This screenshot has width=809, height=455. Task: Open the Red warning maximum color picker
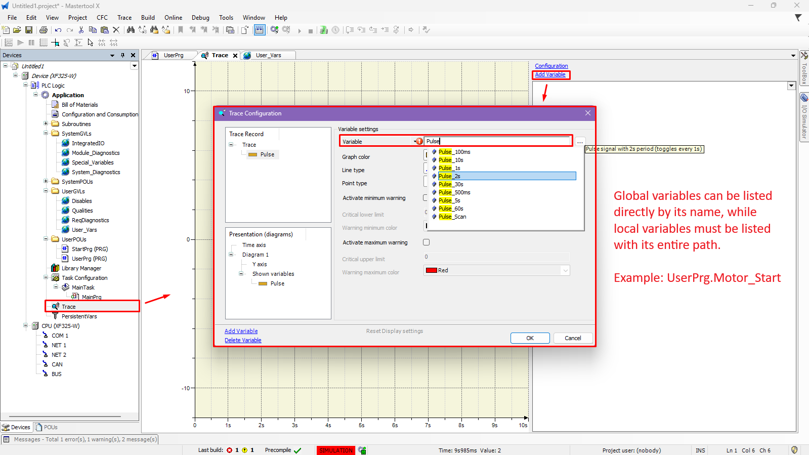496,270
